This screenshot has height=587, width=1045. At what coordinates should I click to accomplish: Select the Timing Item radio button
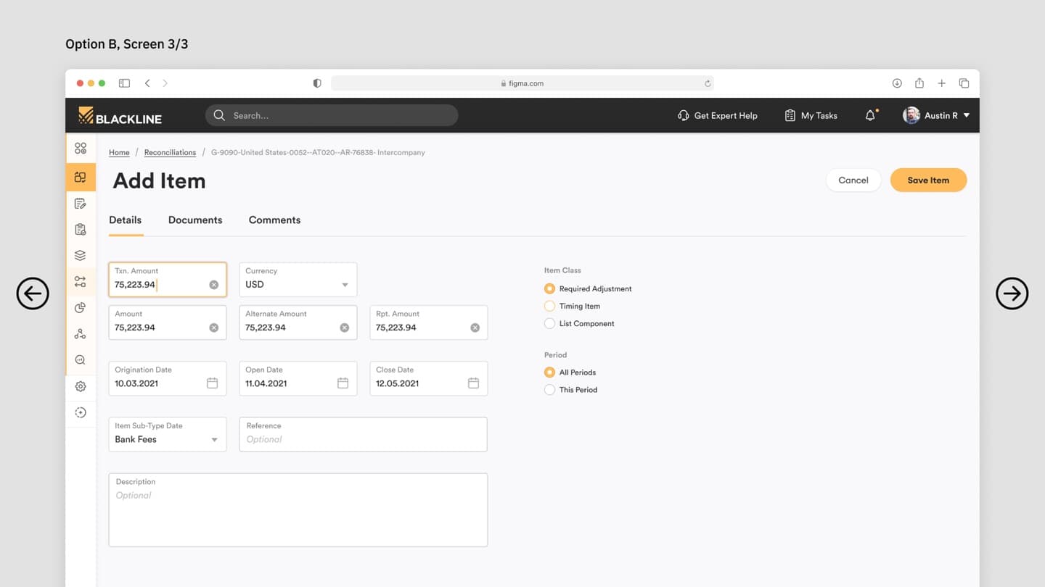click(x=549, y=306)
